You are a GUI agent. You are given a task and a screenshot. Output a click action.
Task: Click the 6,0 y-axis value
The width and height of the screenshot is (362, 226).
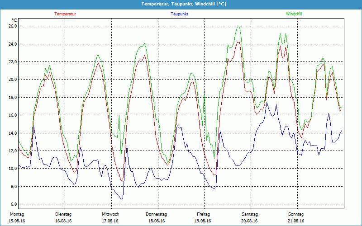click(14, 204)
